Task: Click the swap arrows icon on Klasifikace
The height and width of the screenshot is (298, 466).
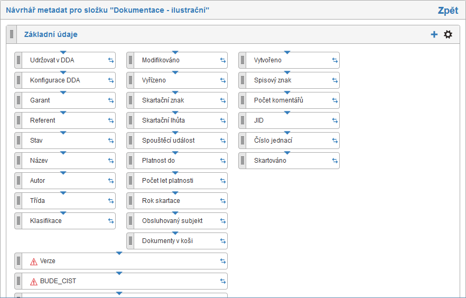Action: pyautogui.click(x=111, y=221)
